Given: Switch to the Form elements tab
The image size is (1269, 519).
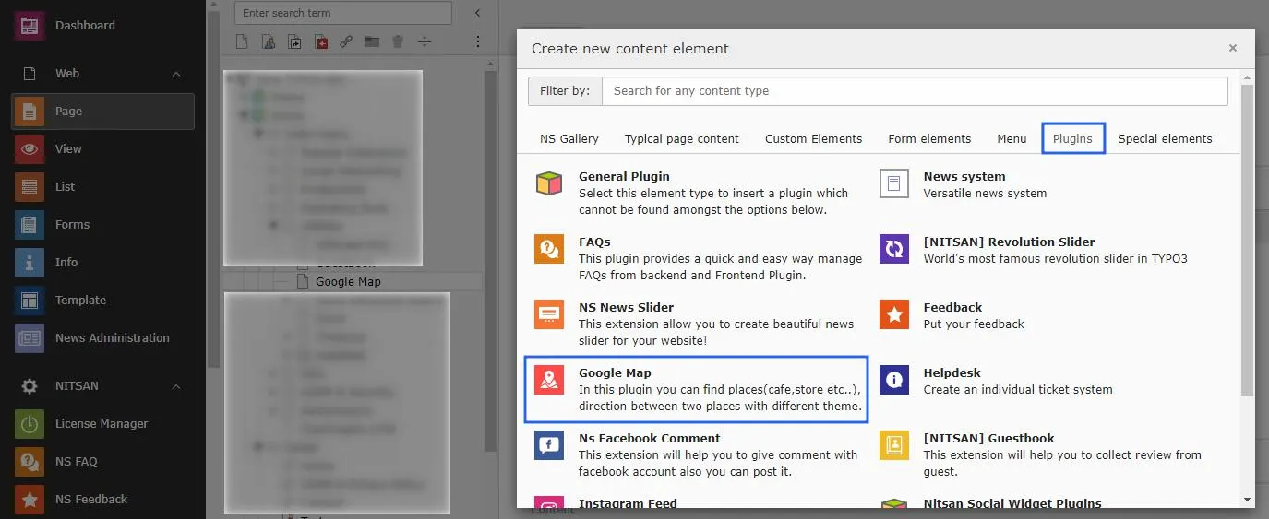Looking at the screenshot, I should pos(929,138).
